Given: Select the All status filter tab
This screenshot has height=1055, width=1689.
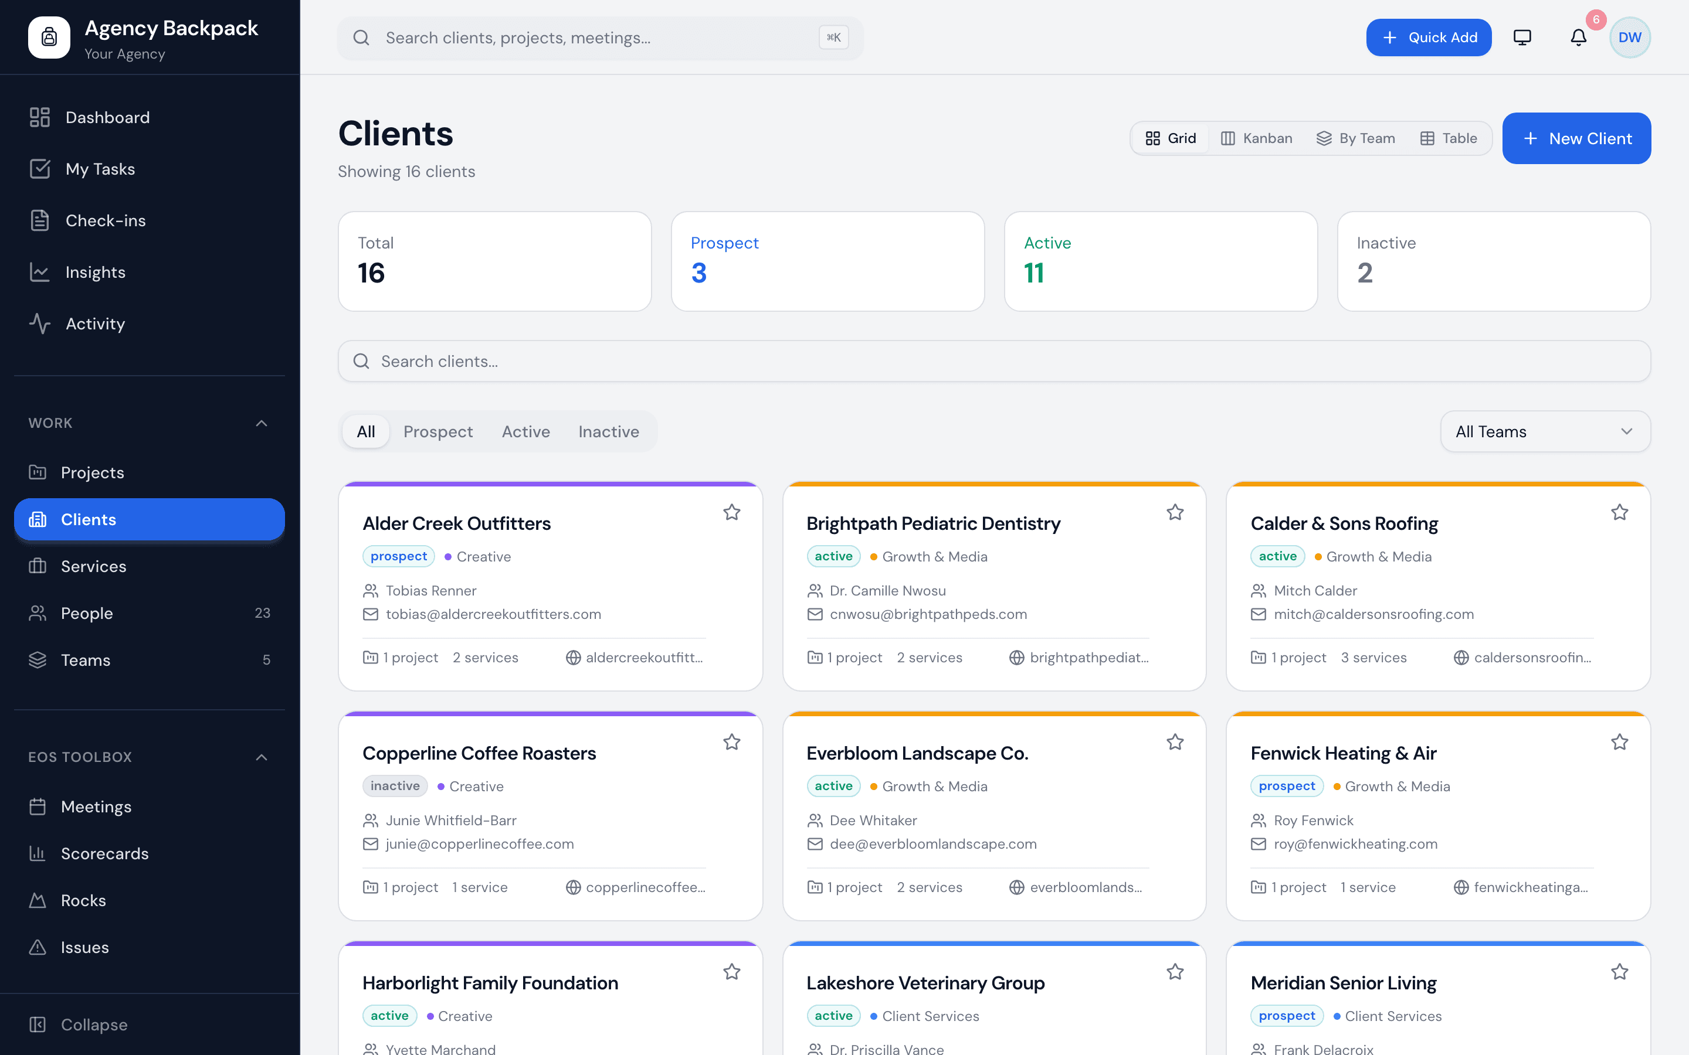Looking at the screenshot, I should [x=366, y=431].
